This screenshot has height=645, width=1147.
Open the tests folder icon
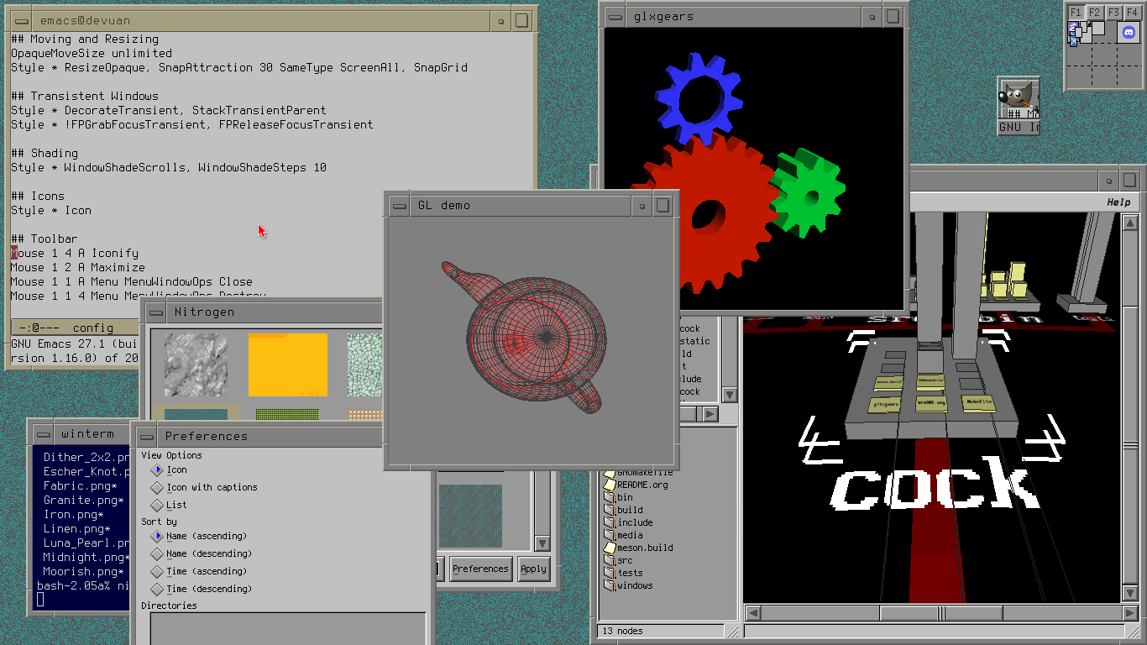point(610,573)
